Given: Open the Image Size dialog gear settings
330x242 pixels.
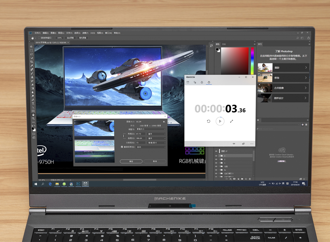Looking at the screenshot, I should click(x=164, y=122).
